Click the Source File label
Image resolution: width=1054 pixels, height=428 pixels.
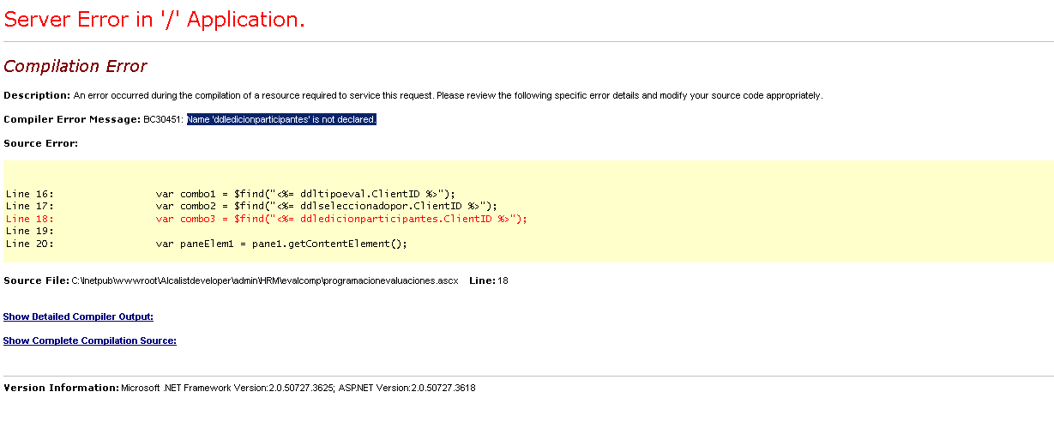pyautogui.click(x=36, y=280)
